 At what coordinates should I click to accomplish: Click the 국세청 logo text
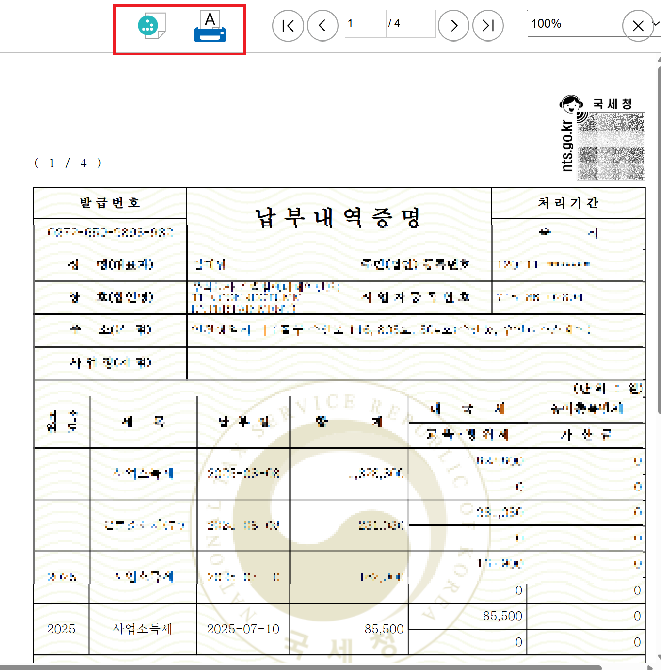[x=613, y=104]
